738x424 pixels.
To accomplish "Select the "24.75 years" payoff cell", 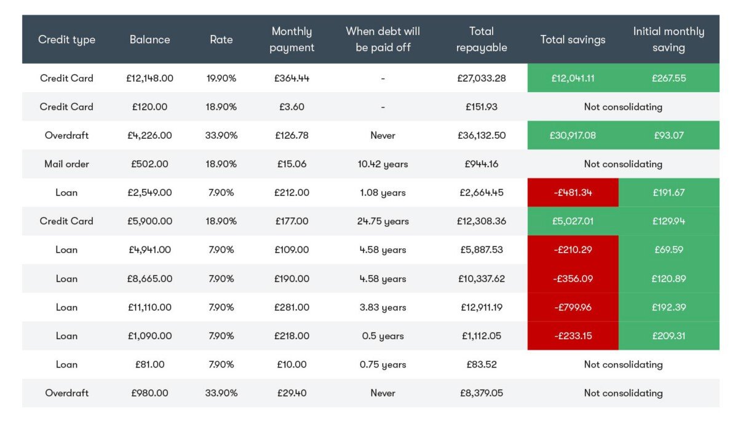I will (x=383, y=221).
